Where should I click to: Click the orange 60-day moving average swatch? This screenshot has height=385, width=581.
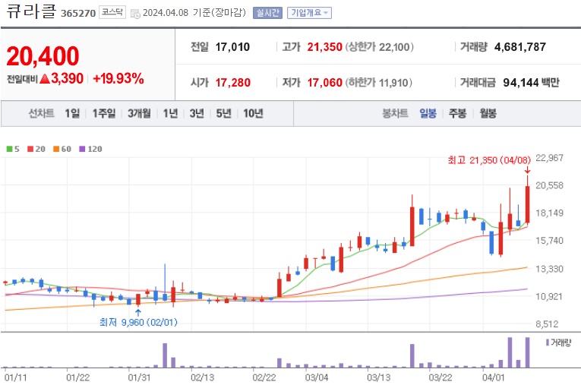click(x=56, y=149)
